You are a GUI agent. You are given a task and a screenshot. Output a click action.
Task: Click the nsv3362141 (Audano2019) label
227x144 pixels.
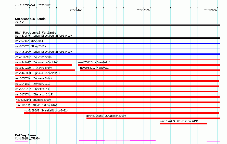[x=33, y=100]
